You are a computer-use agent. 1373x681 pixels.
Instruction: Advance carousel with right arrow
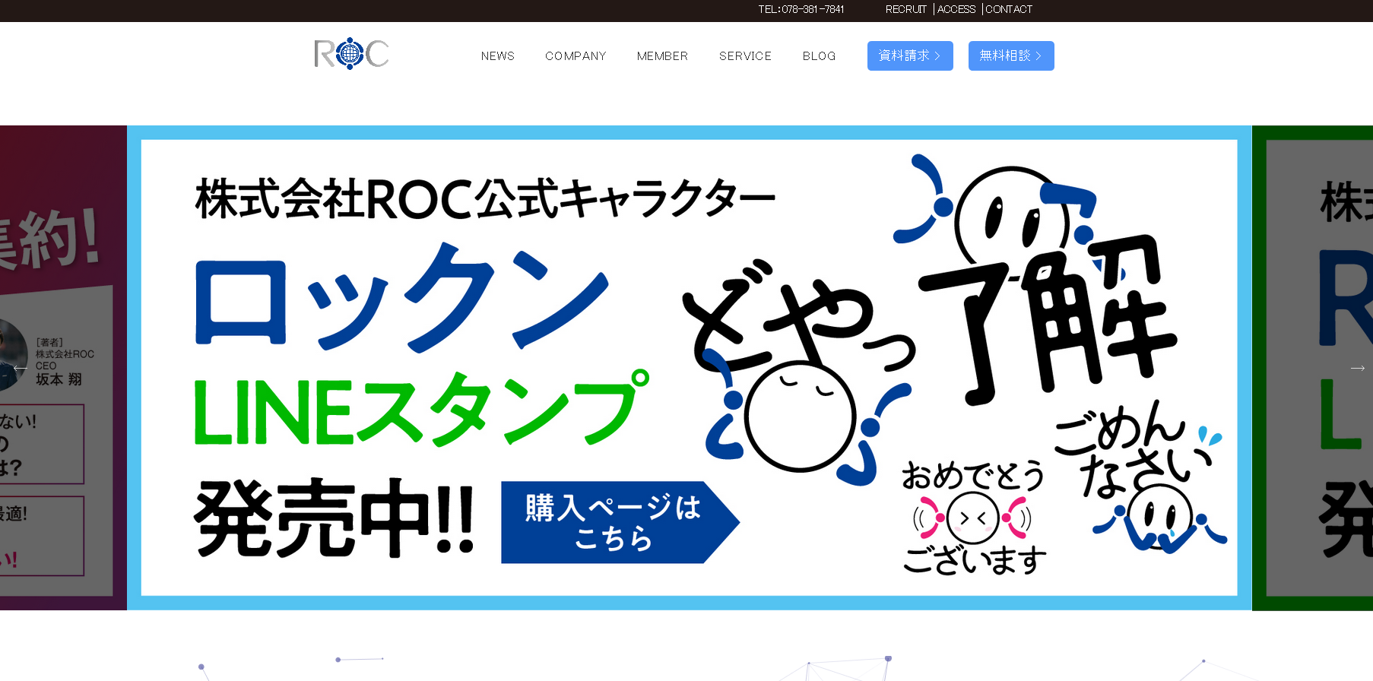tap(1357, 368)
